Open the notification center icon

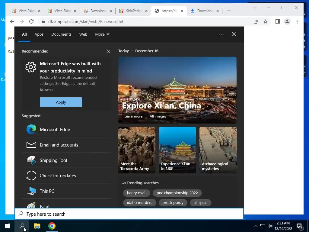coord(300,226)
